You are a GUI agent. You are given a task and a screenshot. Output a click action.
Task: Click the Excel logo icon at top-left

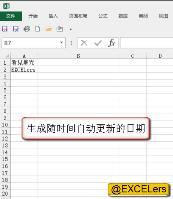[x=7, y=6]
